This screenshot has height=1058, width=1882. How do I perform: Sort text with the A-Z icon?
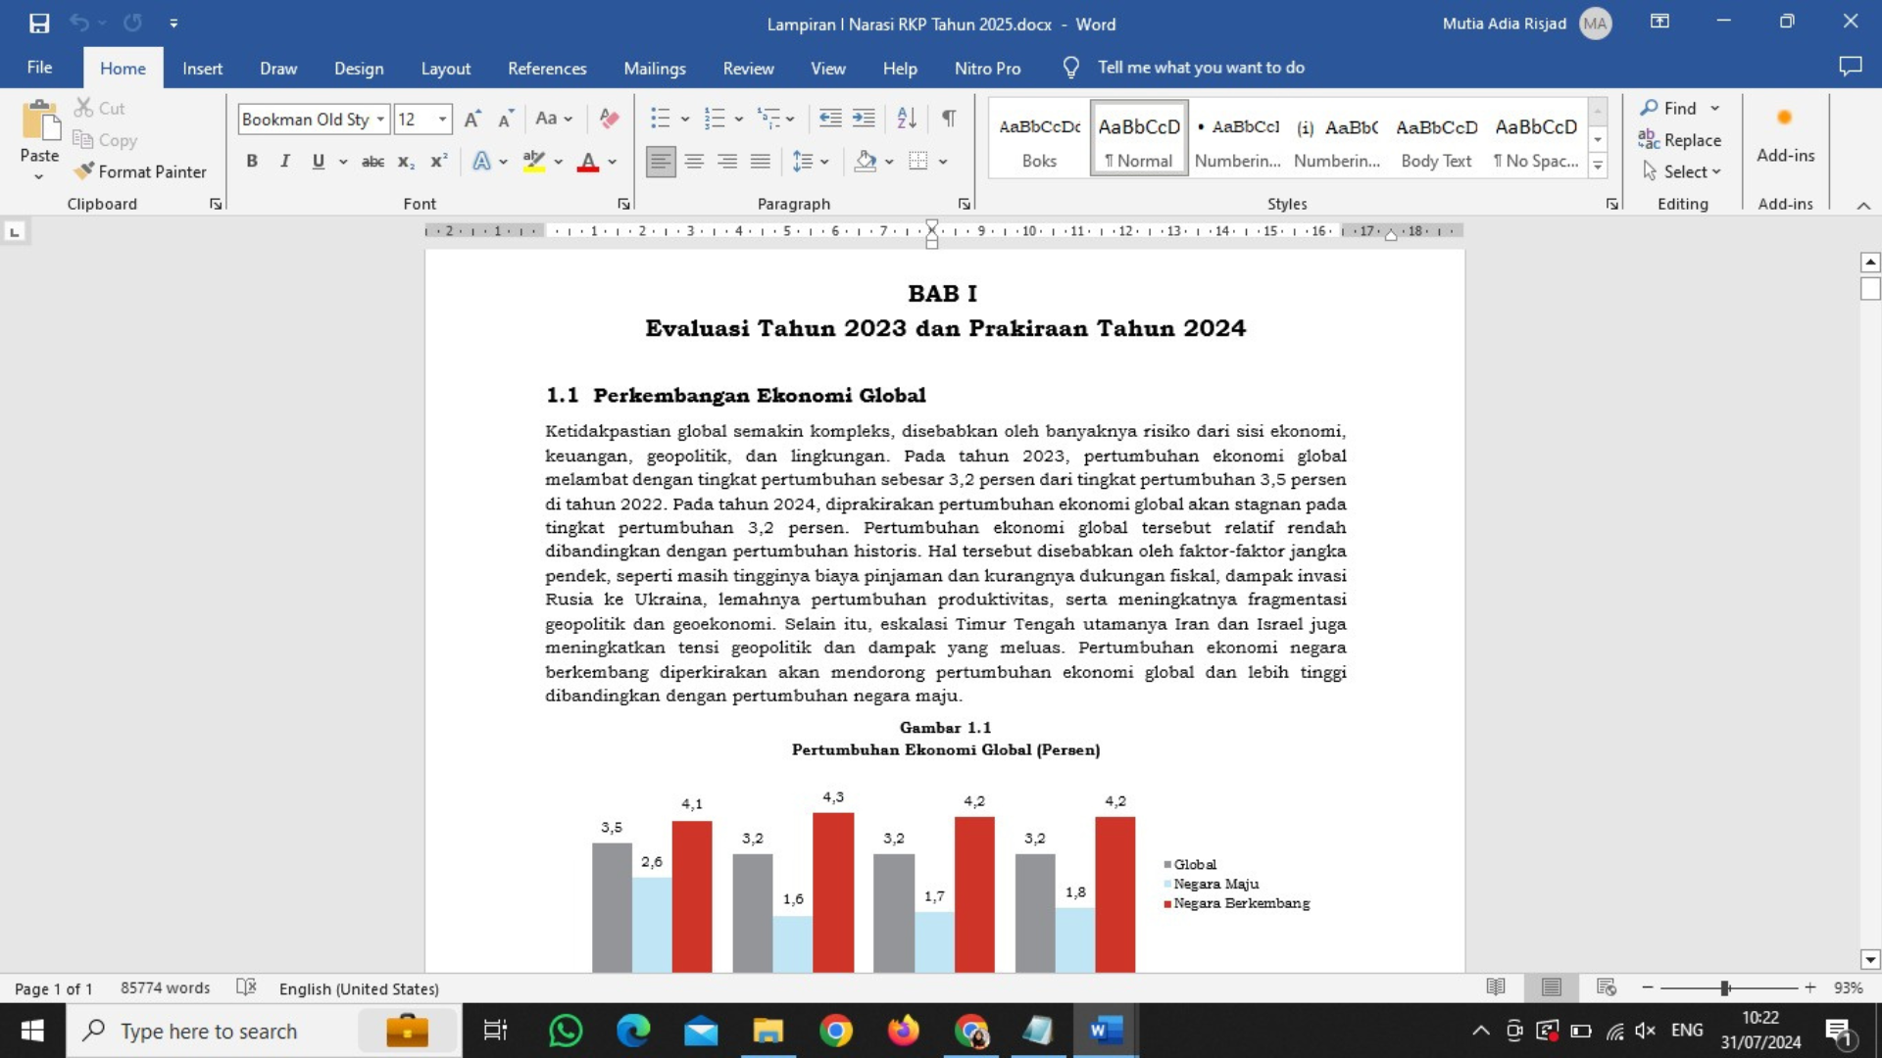(907, 119)
